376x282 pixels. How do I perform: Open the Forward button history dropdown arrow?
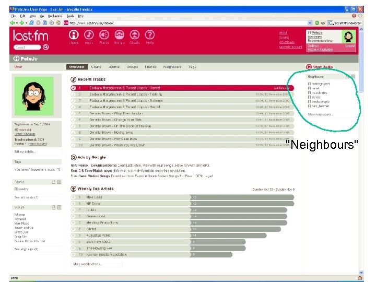coord(27,23)
